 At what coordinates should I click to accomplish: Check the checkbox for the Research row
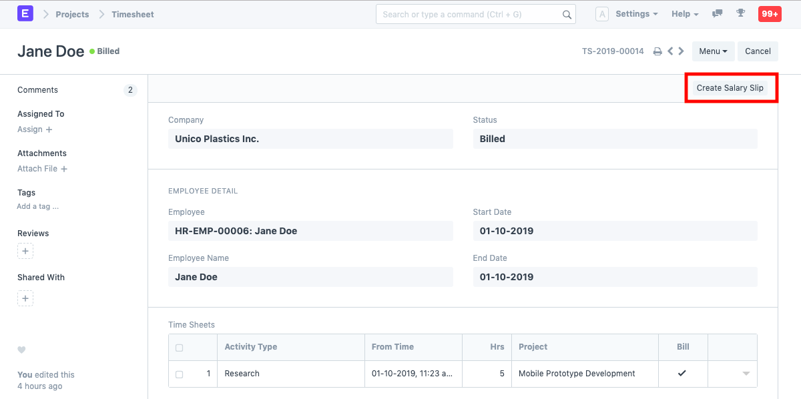tap(179, 374)
